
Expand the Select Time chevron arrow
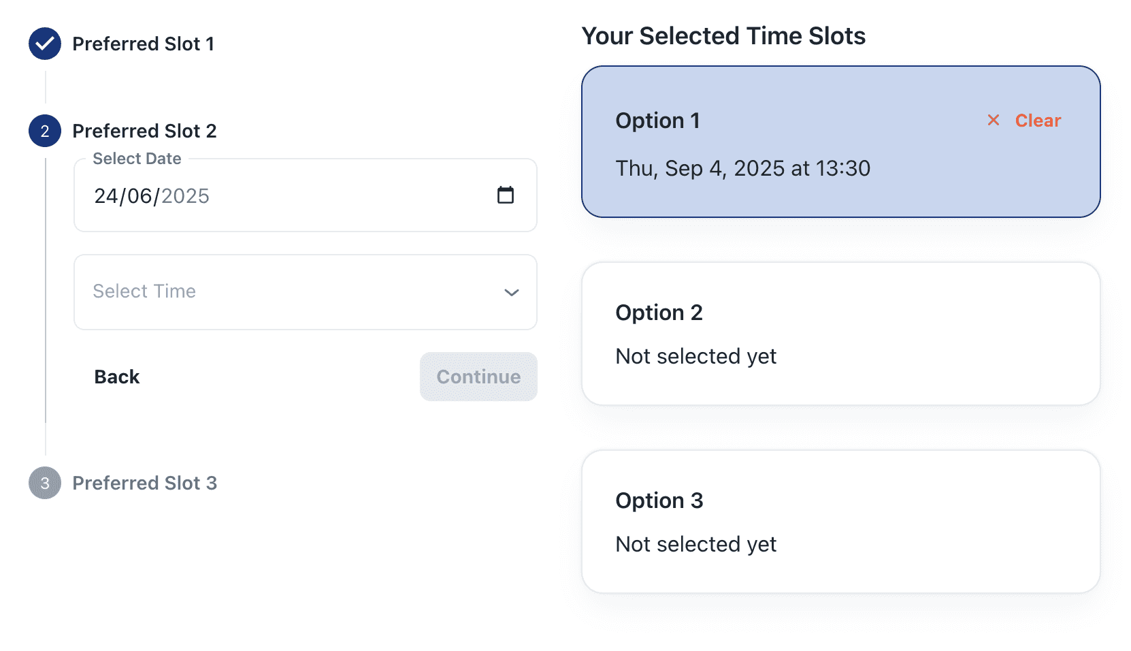511,292
